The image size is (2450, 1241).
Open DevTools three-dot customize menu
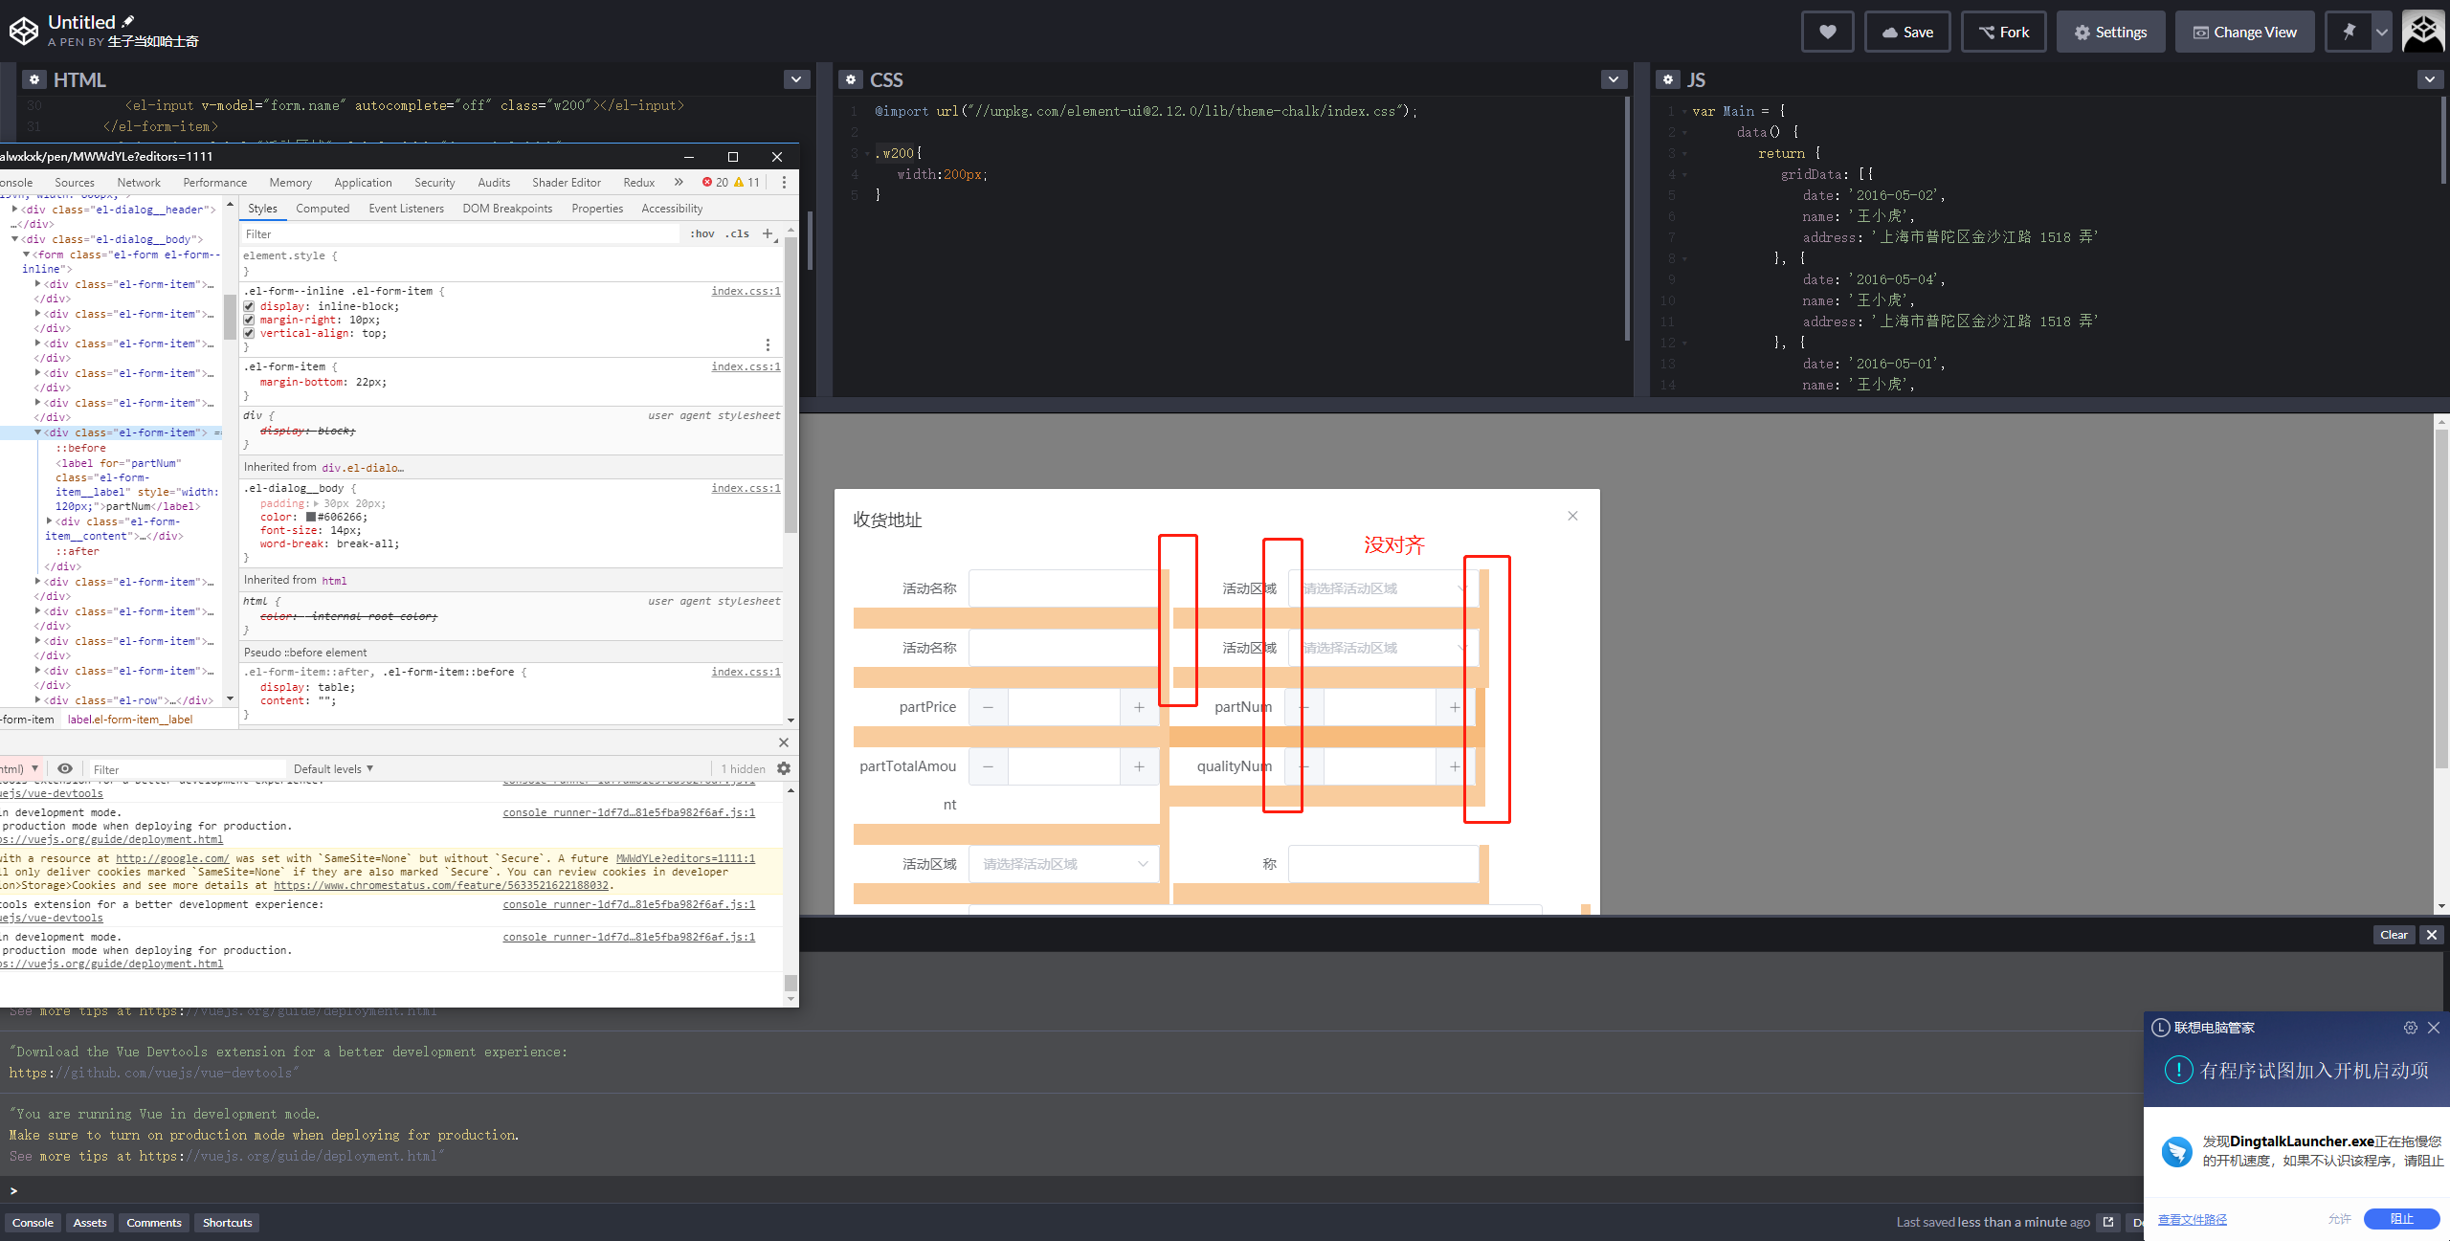(x=784, y=182)
